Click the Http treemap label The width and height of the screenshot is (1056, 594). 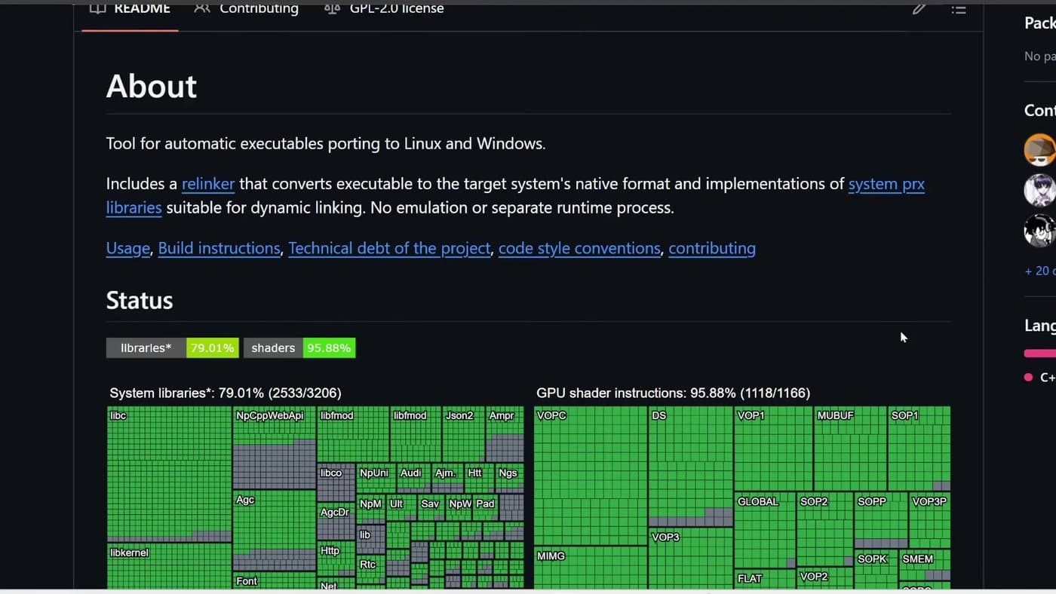[330, 551]
